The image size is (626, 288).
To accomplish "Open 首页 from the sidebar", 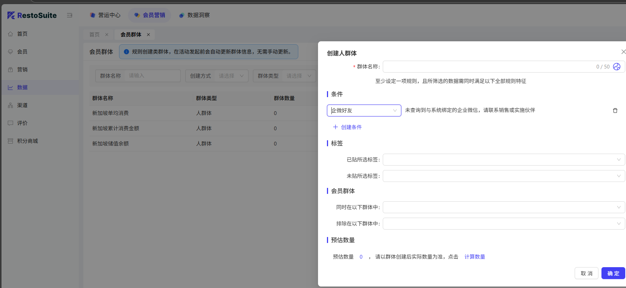I will pos(22,34).
